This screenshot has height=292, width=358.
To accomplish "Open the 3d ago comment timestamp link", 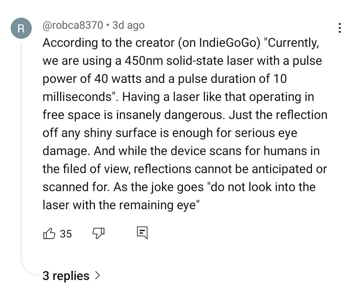I will click(129, 25).
